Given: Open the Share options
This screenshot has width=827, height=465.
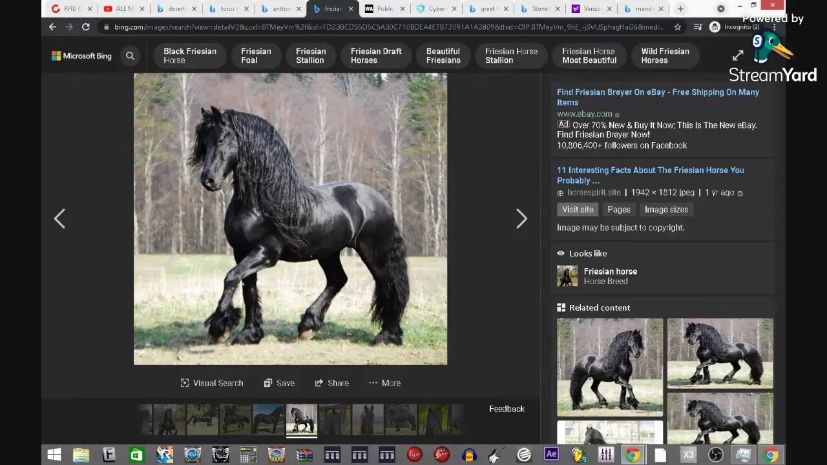Looking at the screenshot, I should [x=331, y=383].
